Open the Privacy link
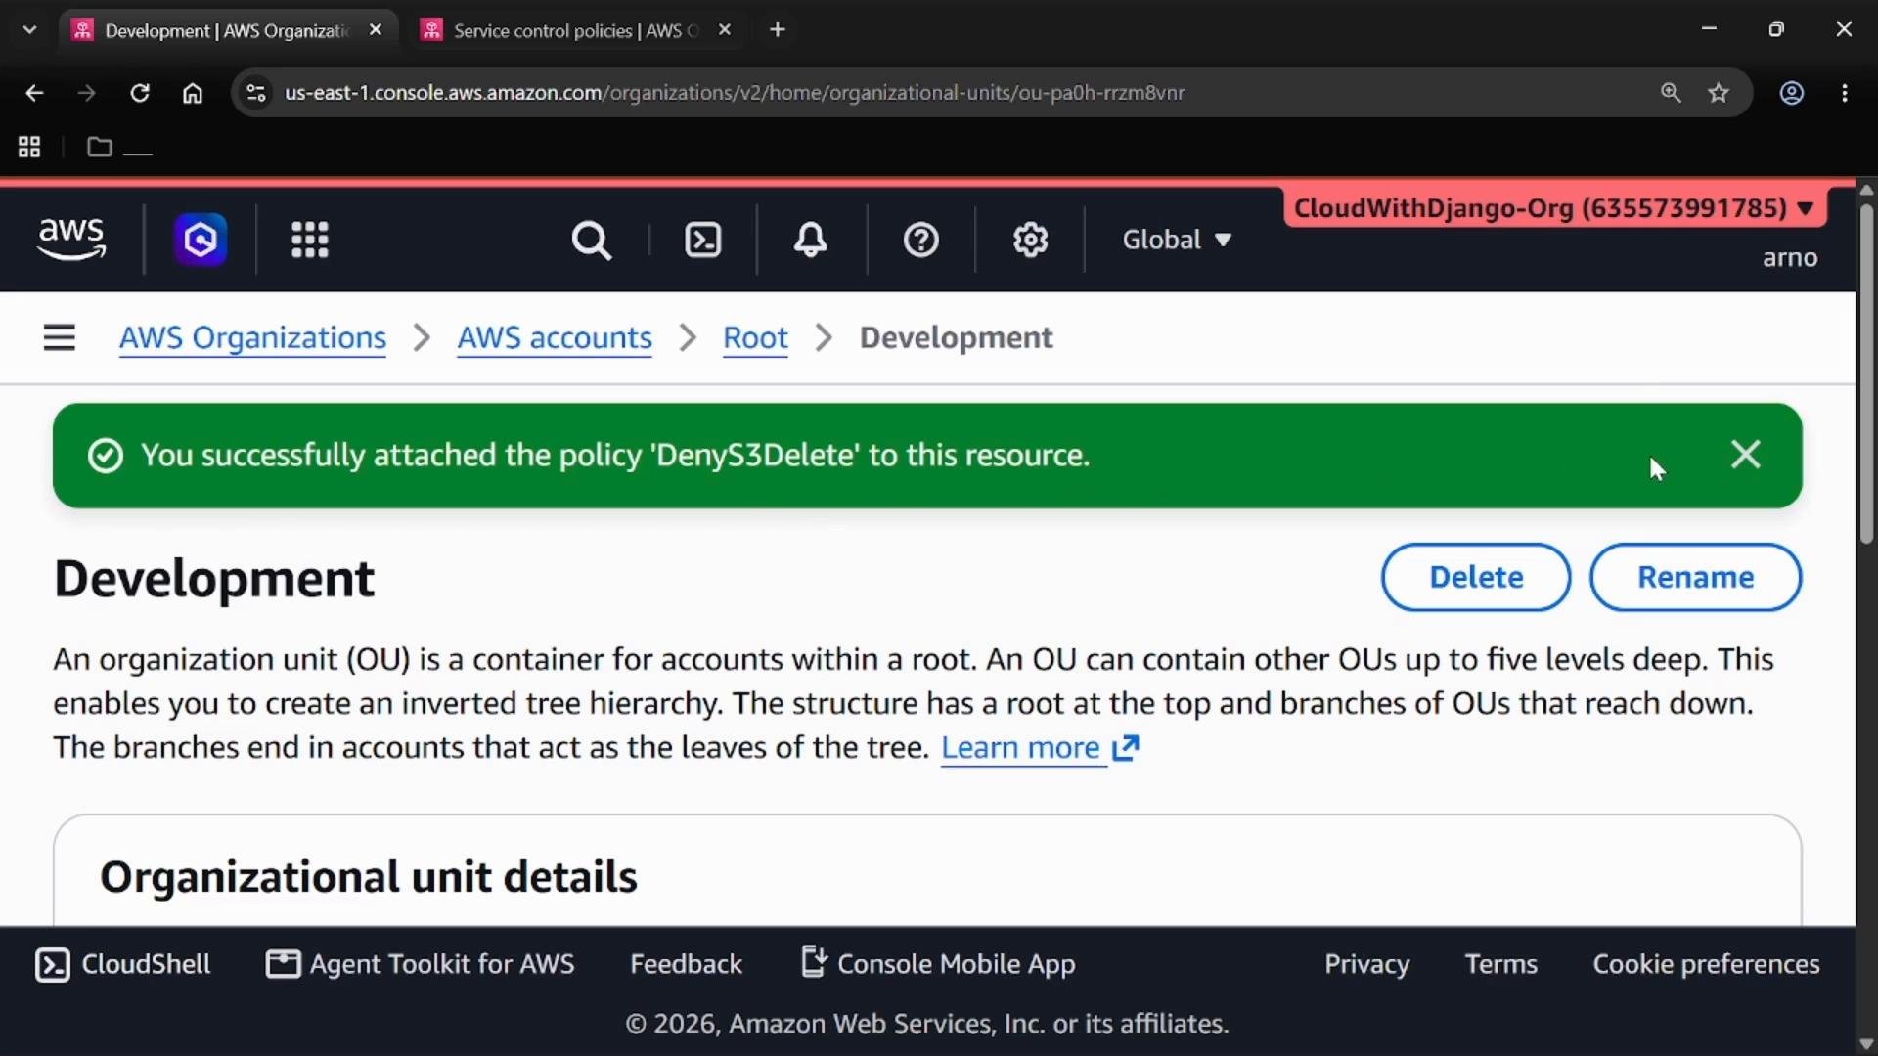This screenshot has width=1878, height=1056. (1366, 964)
